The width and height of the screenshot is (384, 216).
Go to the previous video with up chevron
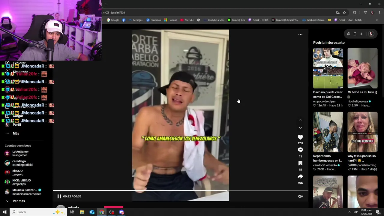(300, 120)
